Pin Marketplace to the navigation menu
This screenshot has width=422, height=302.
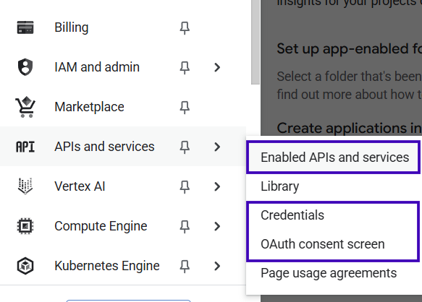pos(185,108)
